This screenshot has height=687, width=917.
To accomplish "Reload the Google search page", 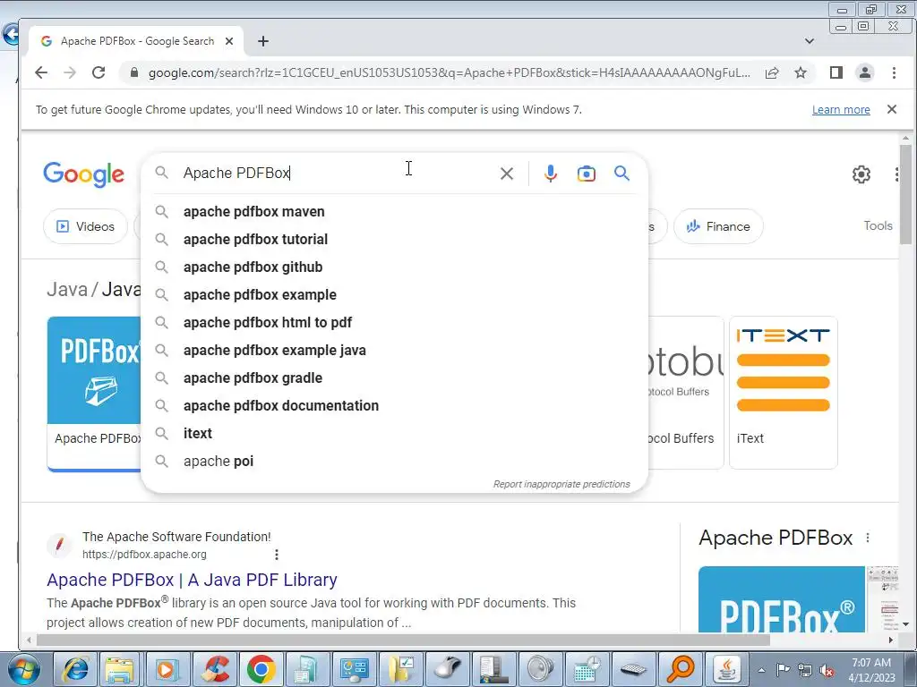I will (99, 72).
